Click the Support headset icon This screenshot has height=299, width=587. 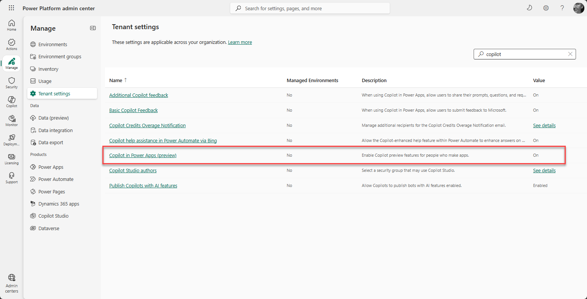(12, 178)
